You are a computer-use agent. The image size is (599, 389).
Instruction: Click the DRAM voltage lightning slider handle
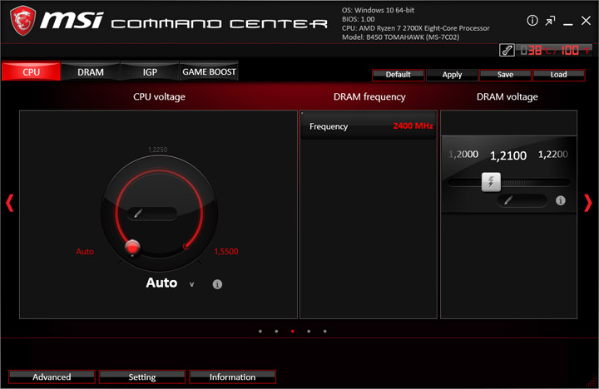point(491,182)
